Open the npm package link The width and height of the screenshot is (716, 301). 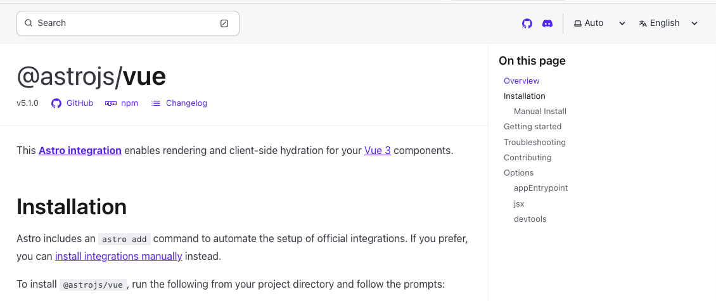pos(122,103)
